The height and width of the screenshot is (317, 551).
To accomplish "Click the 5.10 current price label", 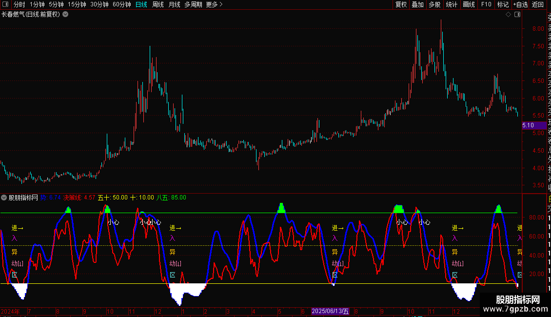I will [x=534, y=125].
